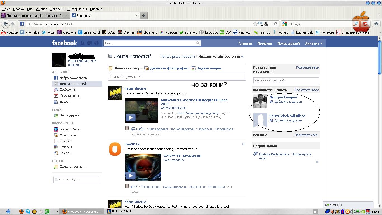Open the browser home page icon
This screenshot has width=382, height=215.
[376, 24]
